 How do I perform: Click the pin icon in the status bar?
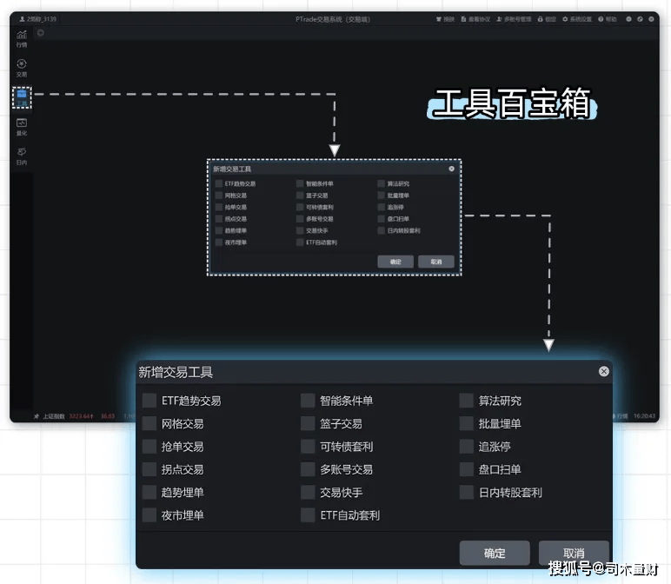coord(37,416)
